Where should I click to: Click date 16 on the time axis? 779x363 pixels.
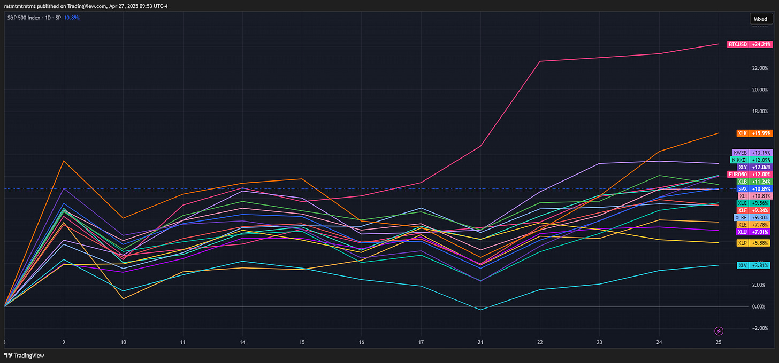[362, 342]
